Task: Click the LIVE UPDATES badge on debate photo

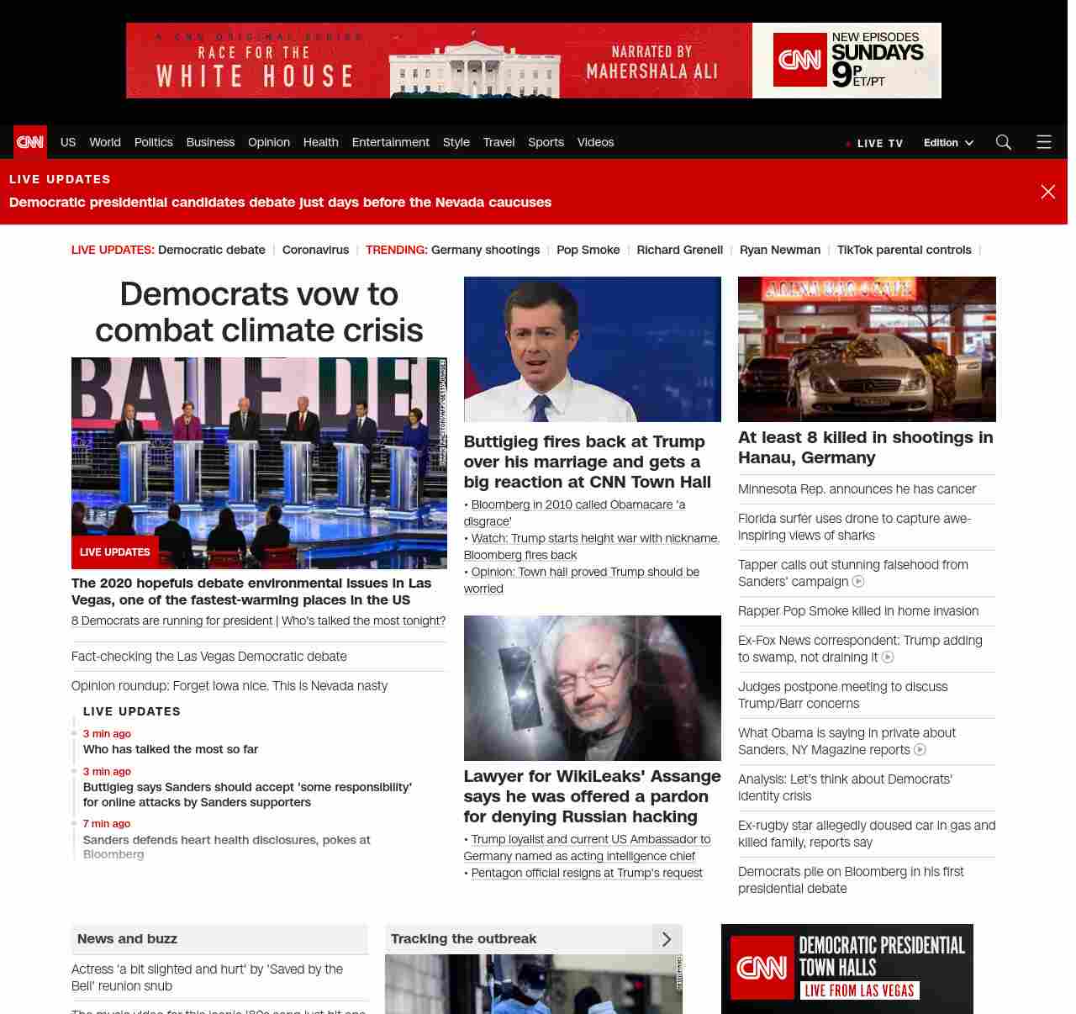Action: (115, 552)
